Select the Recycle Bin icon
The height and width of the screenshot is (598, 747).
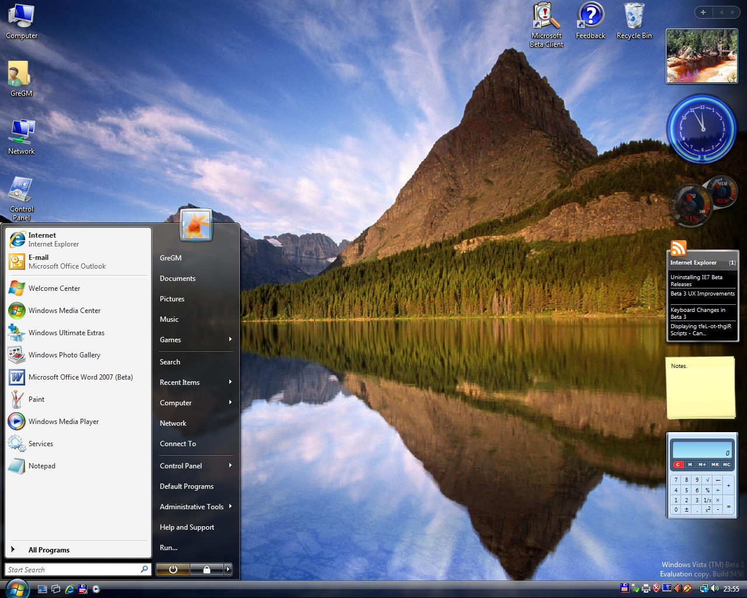(634, 21)
